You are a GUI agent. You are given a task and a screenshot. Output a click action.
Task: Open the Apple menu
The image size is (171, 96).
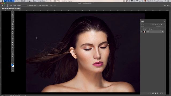coord(2,1)
